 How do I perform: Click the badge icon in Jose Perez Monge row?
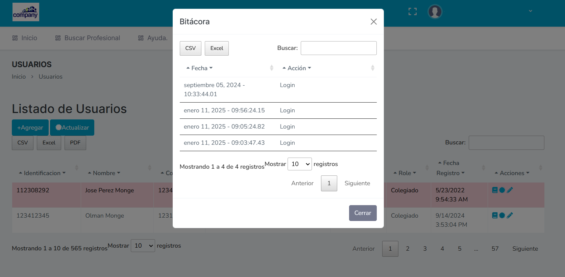pos(502,190)
